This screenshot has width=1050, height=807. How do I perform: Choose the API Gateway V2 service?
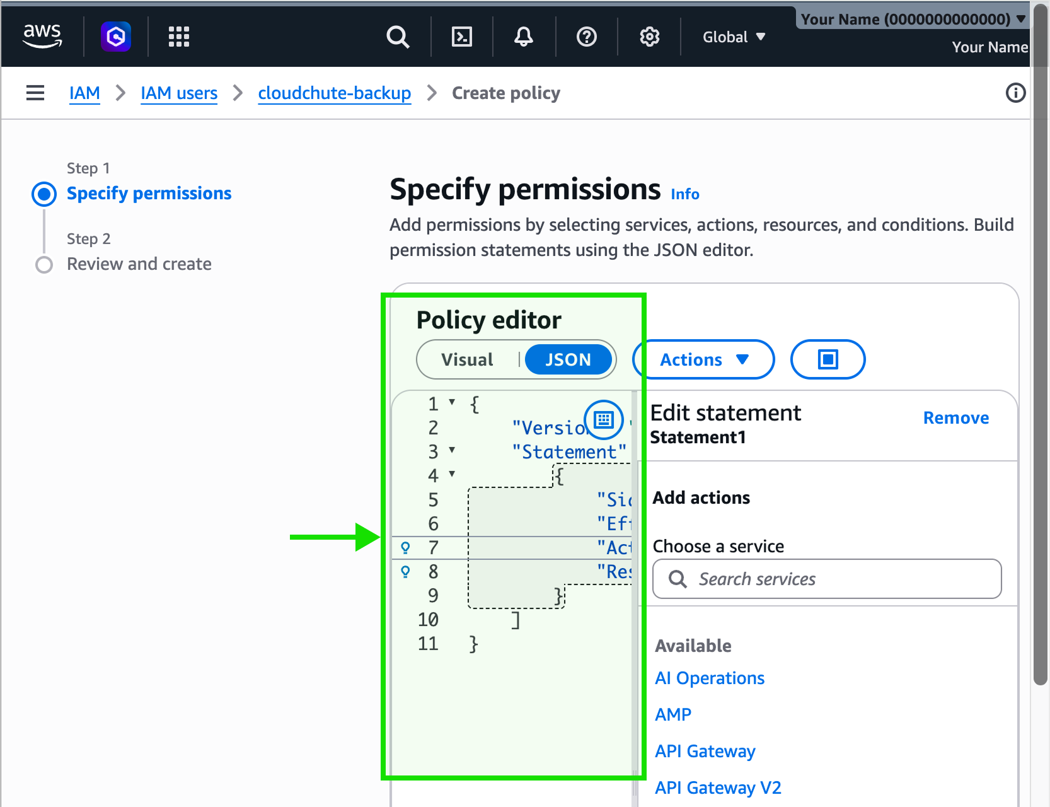click(x=718, y=788)
